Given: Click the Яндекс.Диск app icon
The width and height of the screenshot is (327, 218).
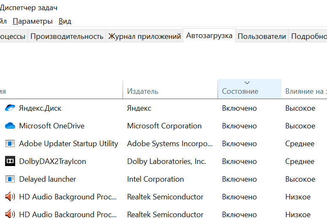Looking at the screenshot, I should coord(10,108).
